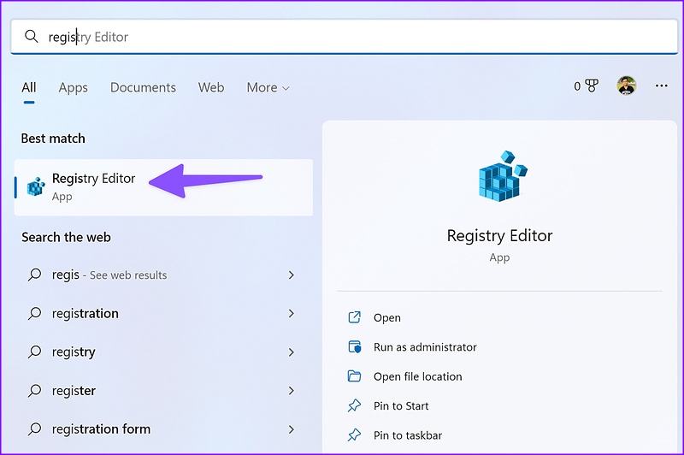Click the search icon beside 'registration form'

click(34, 428)
